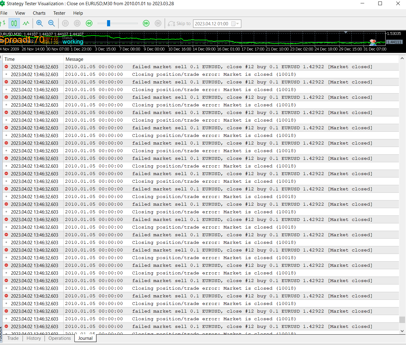Open the View menu
The image size is (406, 345).
(x=20, y=13)
